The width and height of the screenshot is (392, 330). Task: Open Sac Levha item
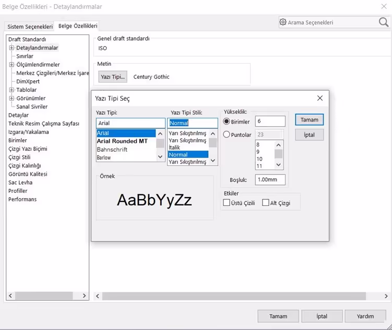click(x=20, y=182)
